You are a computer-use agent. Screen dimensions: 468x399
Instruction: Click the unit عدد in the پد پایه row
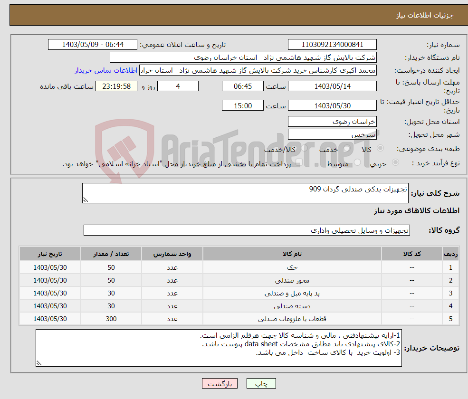172,294
